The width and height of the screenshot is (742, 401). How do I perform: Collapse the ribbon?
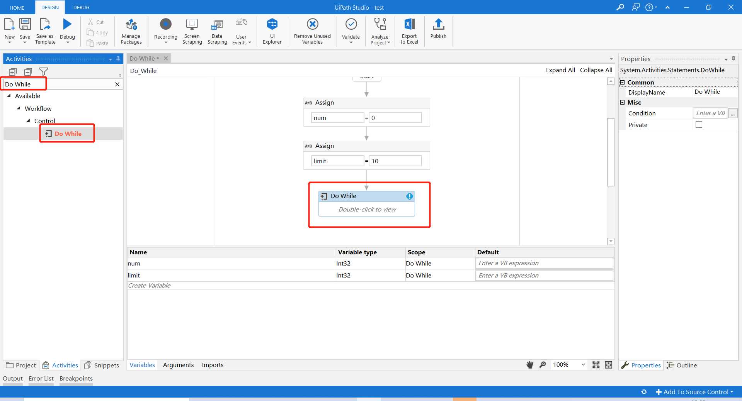pos(667,7)
